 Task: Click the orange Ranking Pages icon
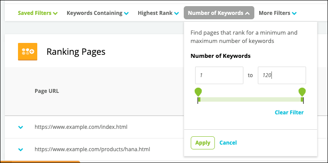tap(28, 52)
